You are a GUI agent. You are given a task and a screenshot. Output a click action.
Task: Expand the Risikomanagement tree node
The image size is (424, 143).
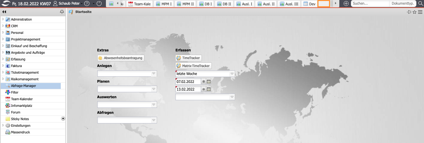coord(3,79)
